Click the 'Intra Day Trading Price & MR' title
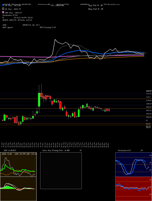Screen dimensions: 152x201 (x=56, y=150)
